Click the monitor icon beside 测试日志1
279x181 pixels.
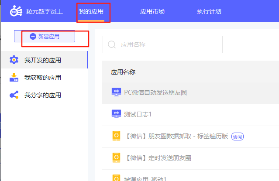[x=117, y=114]
